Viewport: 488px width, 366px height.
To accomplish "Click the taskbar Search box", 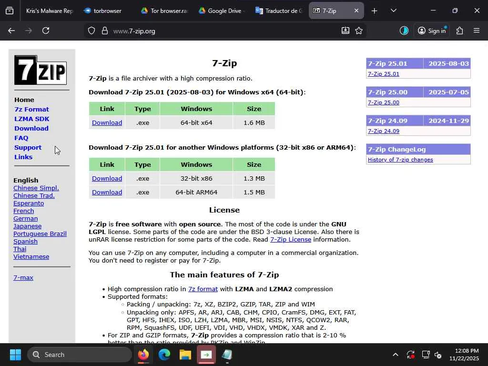I will [80, 355].
